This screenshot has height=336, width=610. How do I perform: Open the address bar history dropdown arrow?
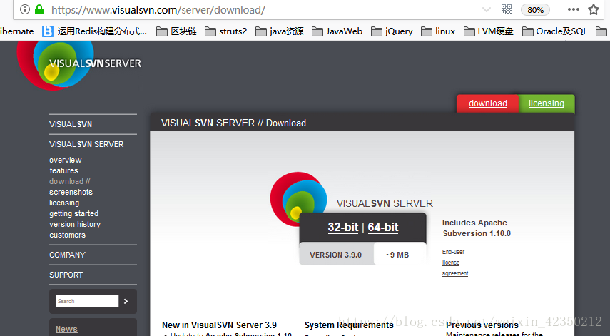487,10
